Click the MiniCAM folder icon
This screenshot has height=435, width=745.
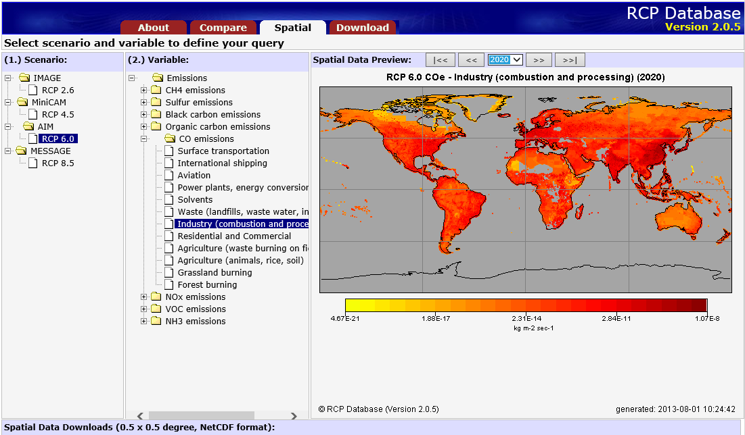tap(22, 102)
